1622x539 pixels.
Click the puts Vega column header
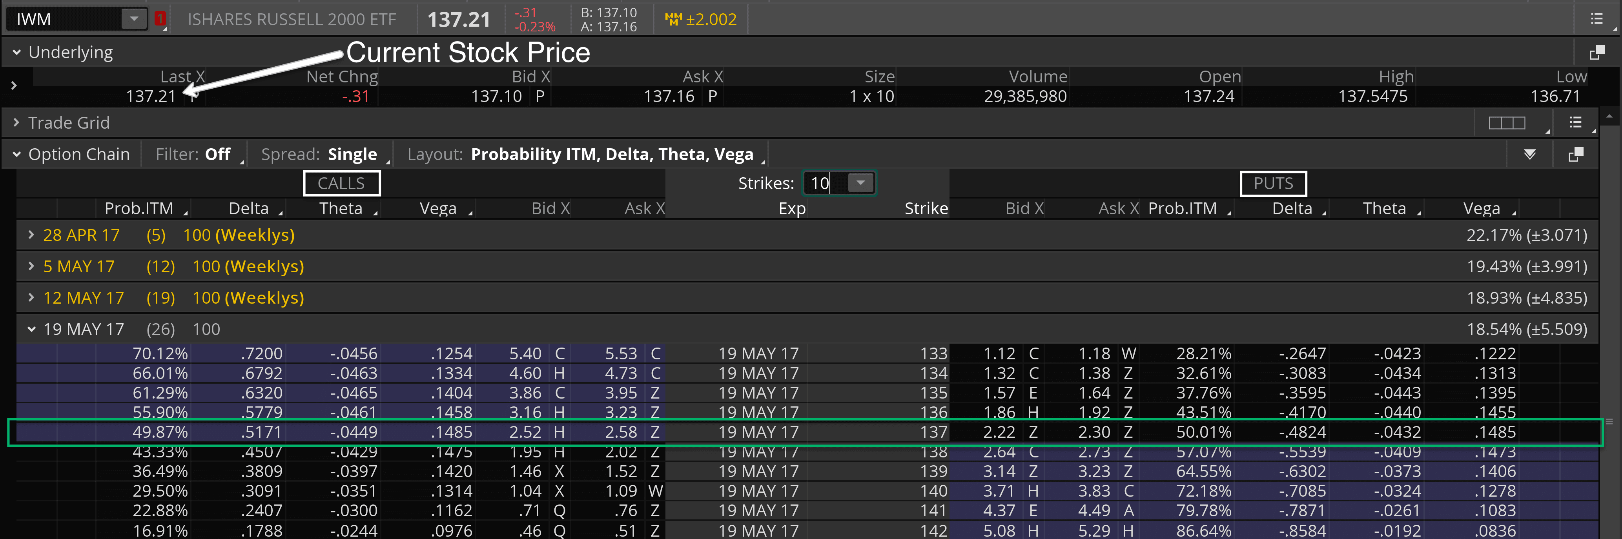(1482, 208)
